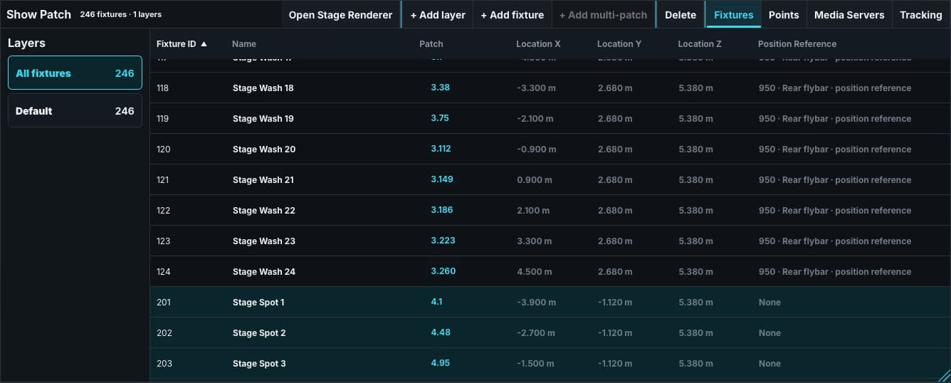Click Location X value -2.100 m
The width and height of the screenshot is (951, 383).
tap(535, 119)
